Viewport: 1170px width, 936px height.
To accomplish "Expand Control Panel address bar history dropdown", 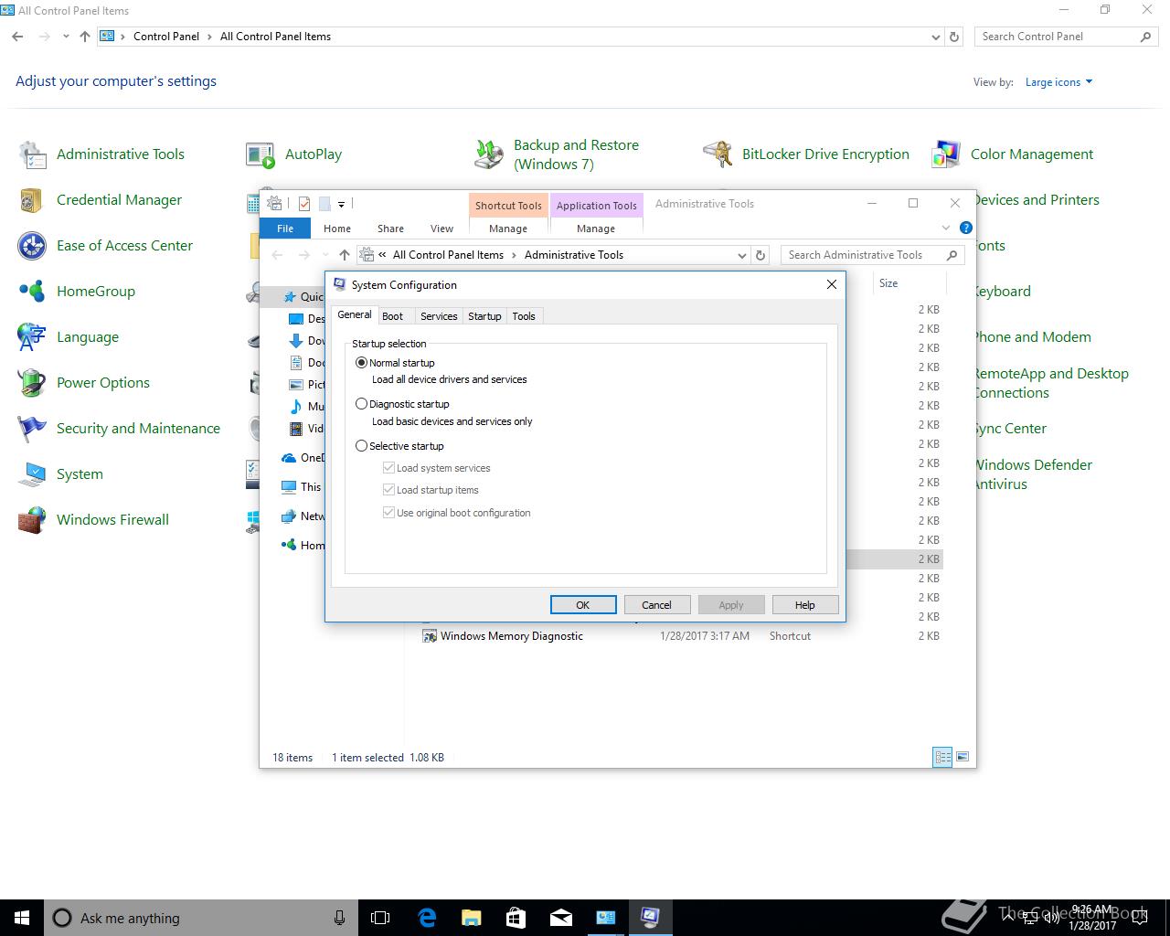I will [935, 37].
